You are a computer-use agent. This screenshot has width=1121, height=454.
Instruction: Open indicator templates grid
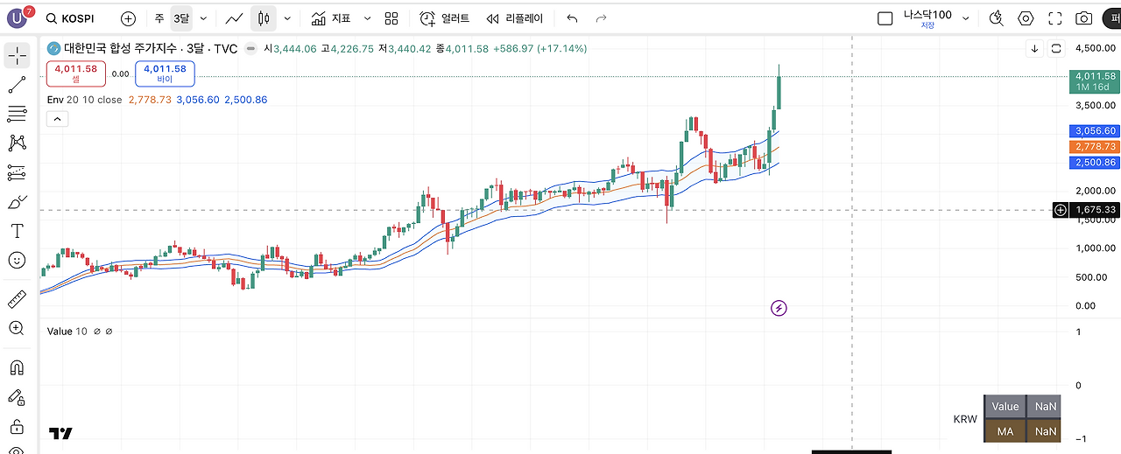(x=391, y=18)
